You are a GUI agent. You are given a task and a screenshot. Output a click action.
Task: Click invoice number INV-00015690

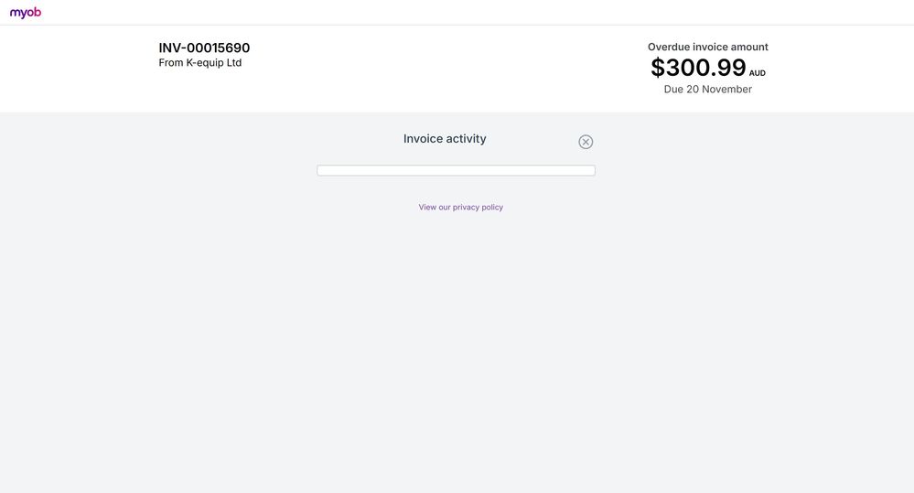click(x=204, y=48)
